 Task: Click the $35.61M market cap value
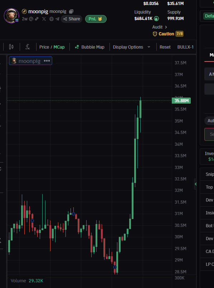pos(175,4)
